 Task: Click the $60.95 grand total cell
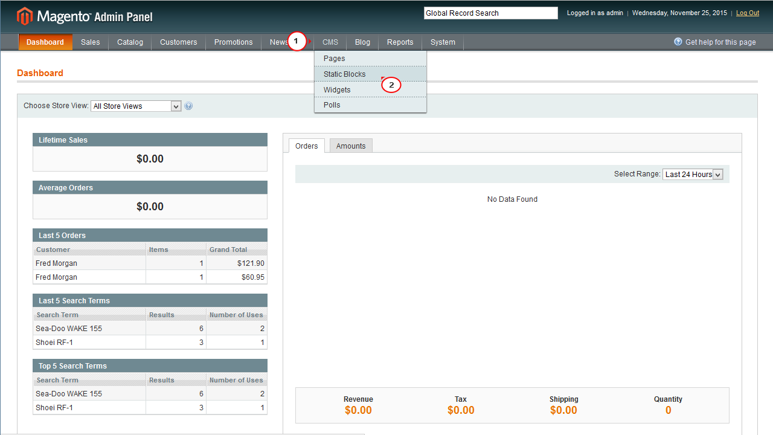coord(237,277)
